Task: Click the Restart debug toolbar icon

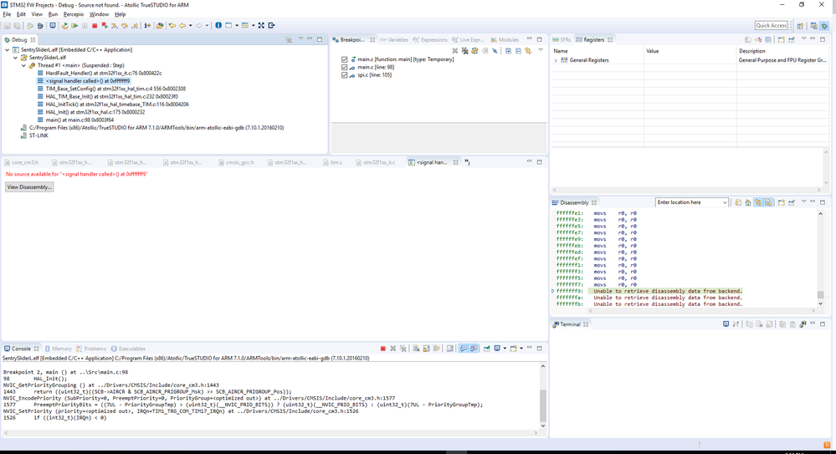Action: pos(64,26)
